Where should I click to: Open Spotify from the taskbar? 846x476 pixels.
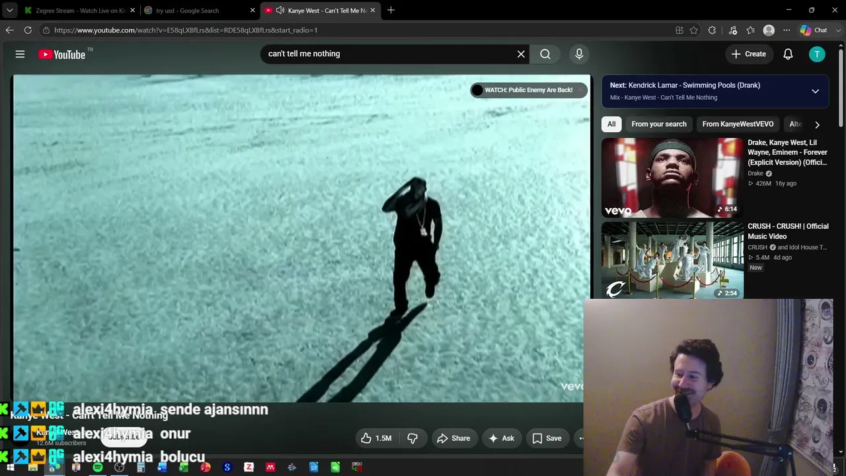(x=98, y=467)
